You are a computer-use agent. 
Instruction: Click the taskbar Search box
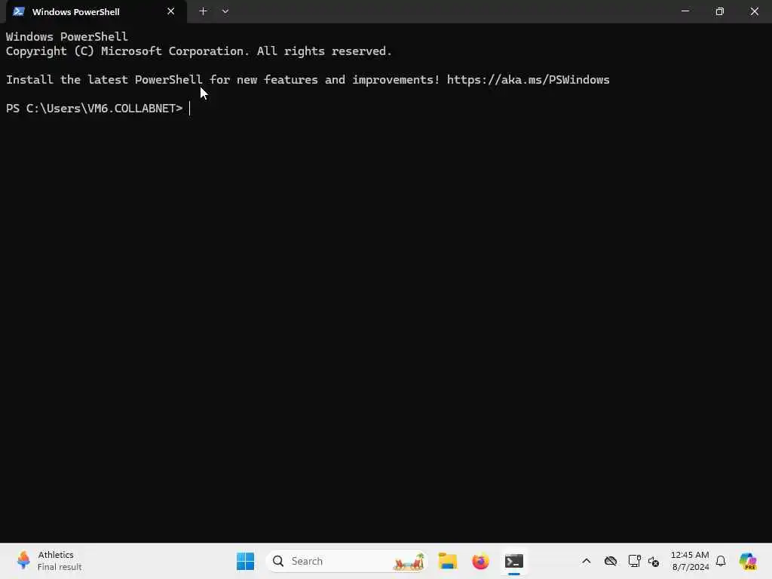point(346,561)
